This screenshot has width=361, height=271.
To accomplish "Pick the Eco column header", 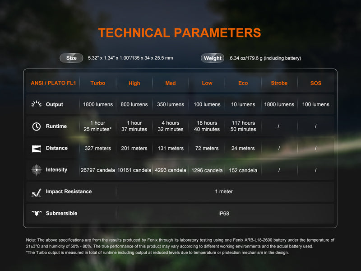I will [x=243, y=83].
